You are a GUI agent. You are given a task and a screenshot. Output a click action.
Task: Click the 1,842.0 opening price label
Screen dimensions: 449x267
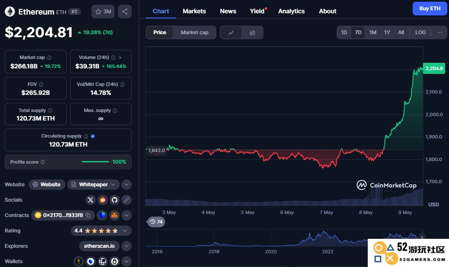[x=157, y=150]
